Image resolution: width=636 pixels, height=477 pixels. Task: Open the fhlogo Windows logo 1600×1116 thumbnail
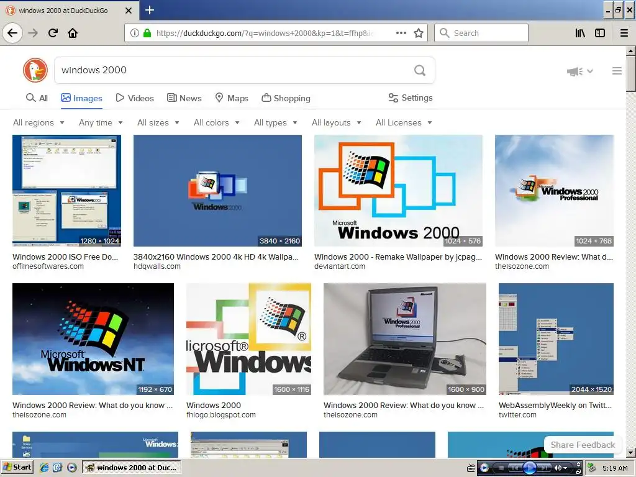[248, 339]
